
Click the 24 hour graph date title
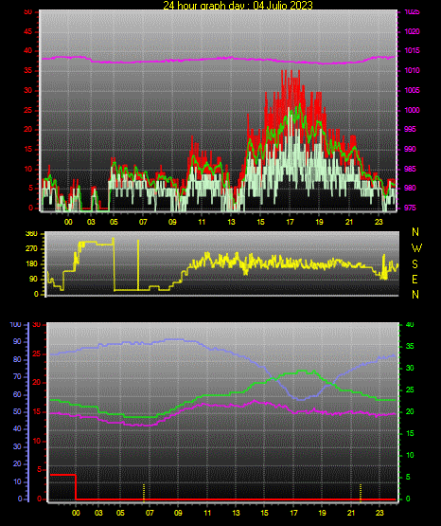coord(238,5)
